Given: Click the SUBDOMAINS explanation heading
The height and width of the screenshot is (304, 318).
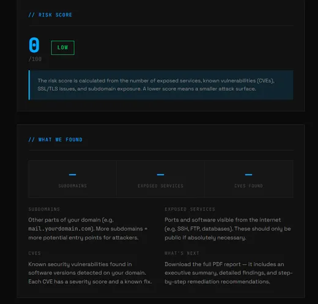Looking at the screenshot, I should tap(44, 209).
